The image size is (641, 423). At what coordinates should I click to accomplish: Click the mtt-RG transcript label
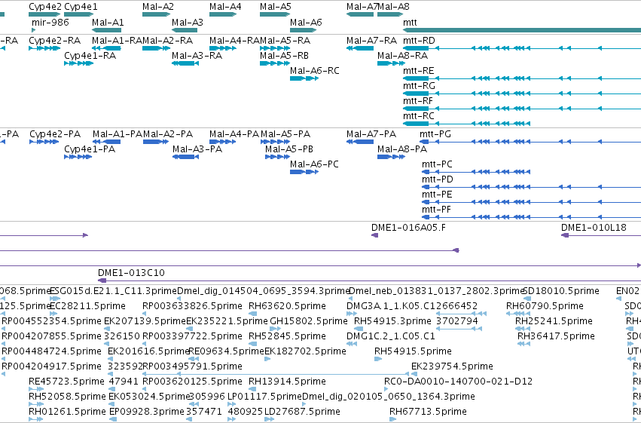click(x=419, y=85)
